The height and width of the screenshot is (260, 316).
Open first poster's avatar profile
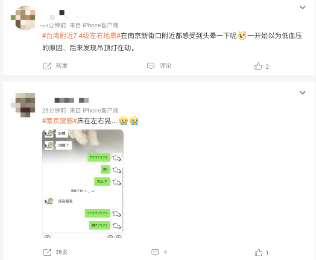[23, 18]
